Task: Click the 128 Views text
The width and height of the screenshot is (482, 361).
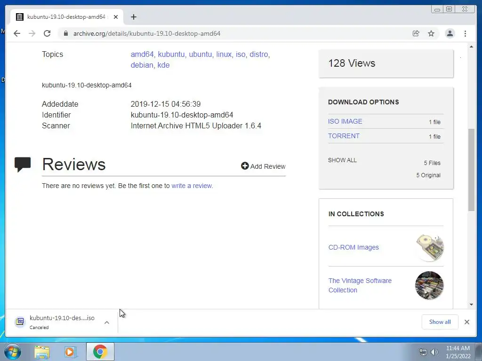Action: coord(352,63)
